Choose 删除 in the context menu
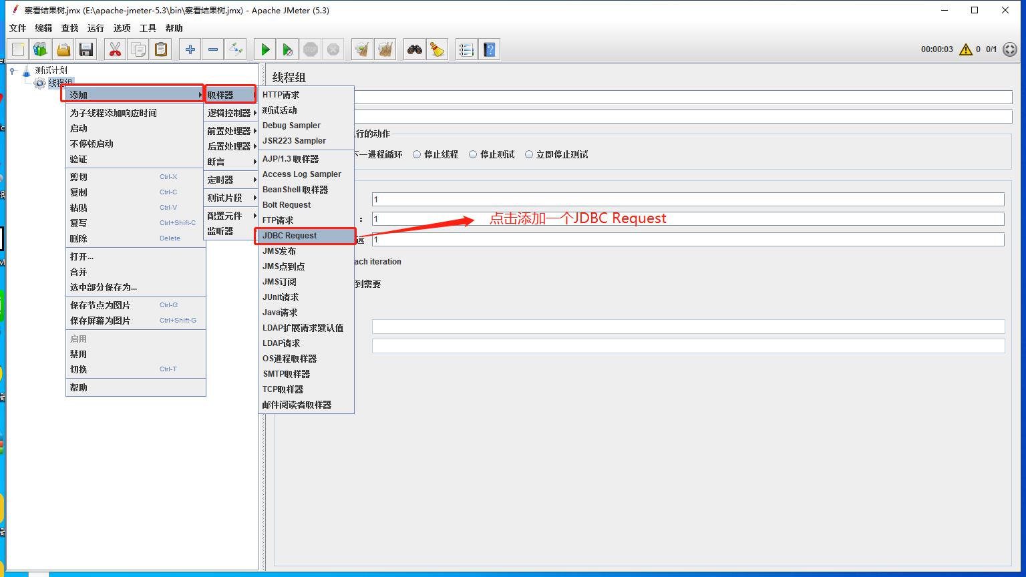This screenshot has width=1026, height=577. click(x=136, y=238)
